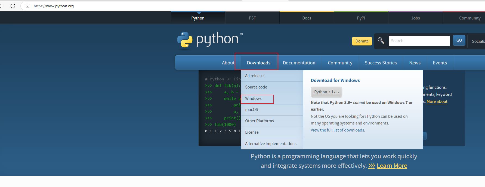Select Windows from Downloads dropdown
485x187 pixels.
point(253,99)
